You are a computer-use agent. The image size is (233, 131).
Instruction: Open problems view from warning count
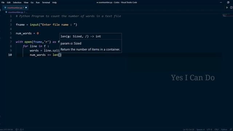[22, 130]
